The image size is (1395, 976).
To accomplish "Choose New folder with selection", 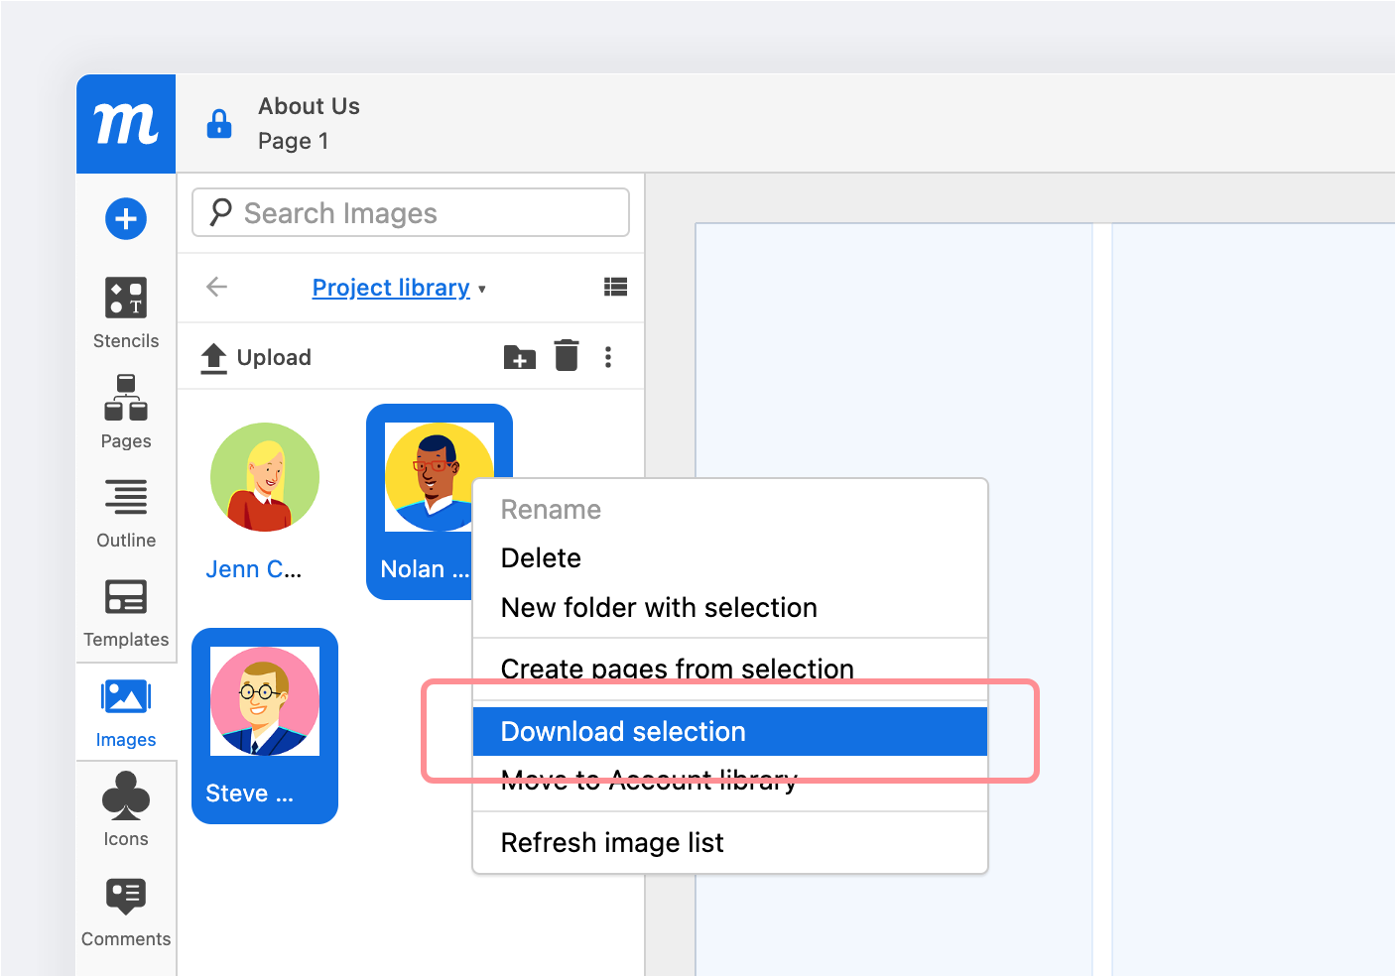I will click(659, 608).
